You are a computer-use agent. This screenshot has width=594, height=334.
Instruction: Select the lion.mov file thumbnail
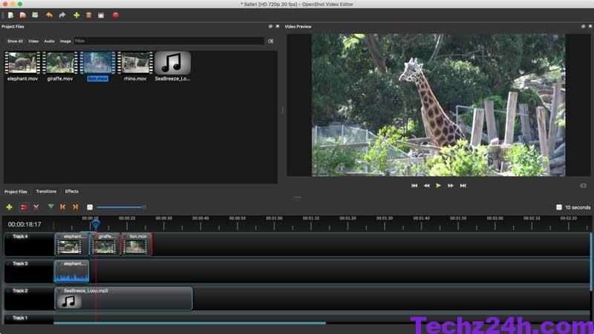click(x=97, y=63)
